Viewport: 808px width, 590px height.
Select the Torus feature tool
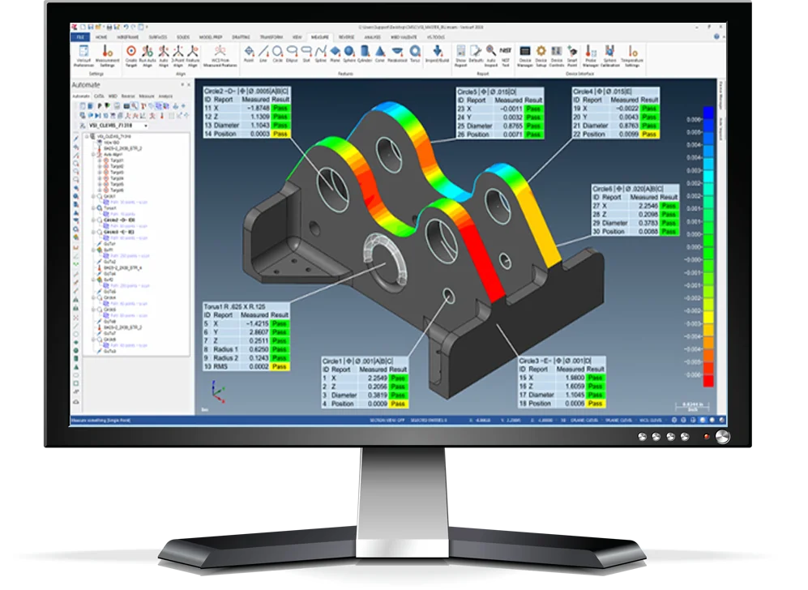(x=415, y=55)
